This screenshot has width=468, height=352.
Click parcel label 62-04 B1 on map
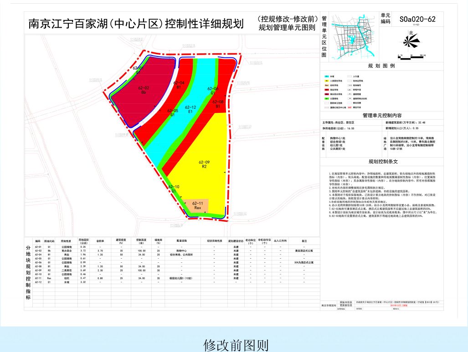click(x=179, y=85)
